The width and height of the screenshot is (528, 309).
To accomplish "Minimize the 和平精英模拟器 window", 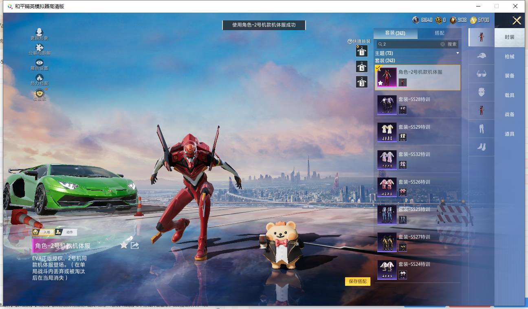I will coord(477,6).
